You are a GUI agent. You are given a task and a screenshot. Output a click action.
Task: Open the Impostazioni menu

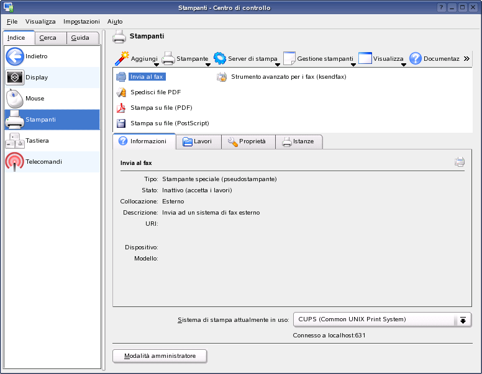[81, 21]
